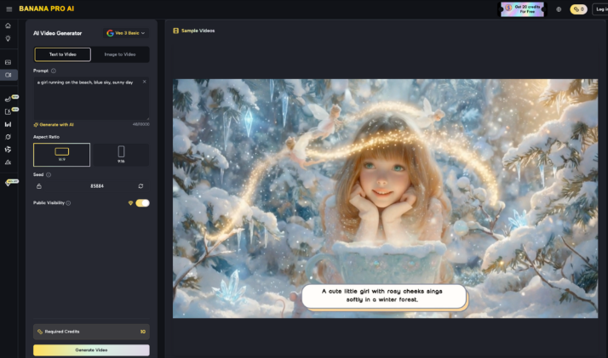Select the 16:9 aspect ratio option

pyautogui.click(x=61, y=154)
